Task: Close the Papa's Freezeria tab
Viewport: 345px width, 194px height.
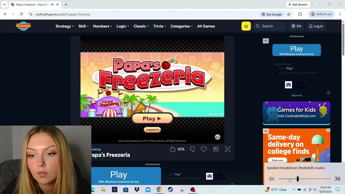Action: 57,5
